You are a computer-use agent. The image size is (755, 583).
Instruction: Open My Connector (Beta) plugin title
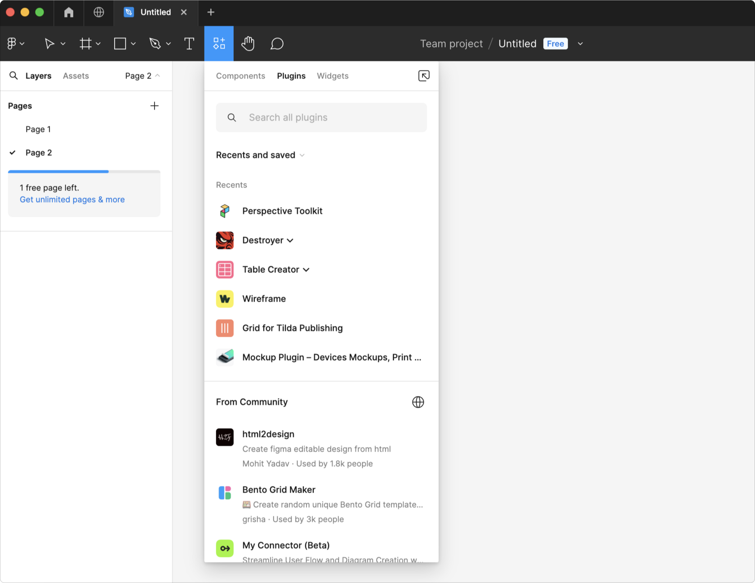pos(286,545)
